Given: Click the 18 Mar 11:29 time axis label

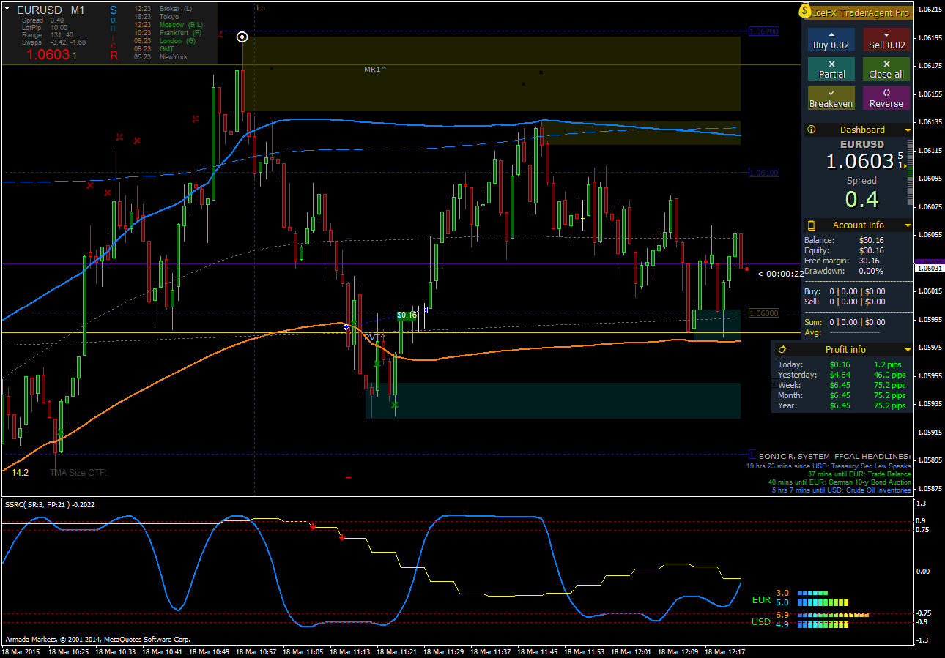Looking at the screenshot, I should point(445,651).
